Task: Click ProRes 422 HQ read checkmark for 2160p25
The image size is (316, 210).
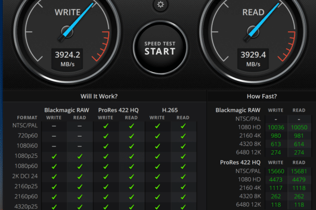Action: click(132, 187)
